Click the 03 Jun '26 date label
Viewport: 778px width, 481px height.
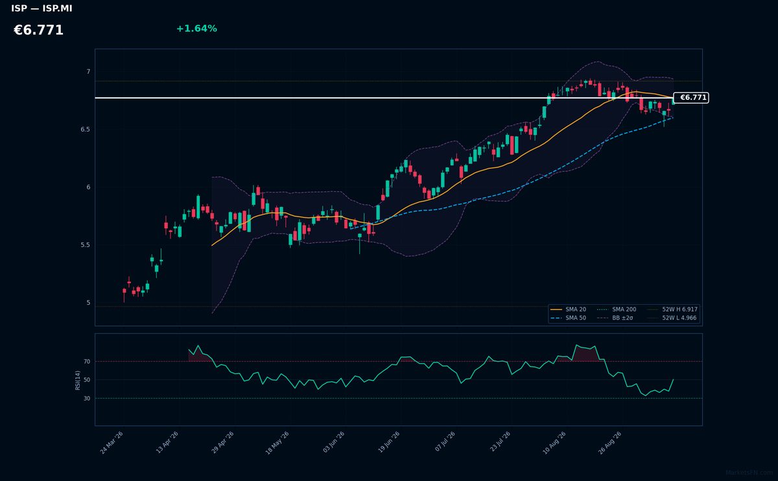coord(333,443)
